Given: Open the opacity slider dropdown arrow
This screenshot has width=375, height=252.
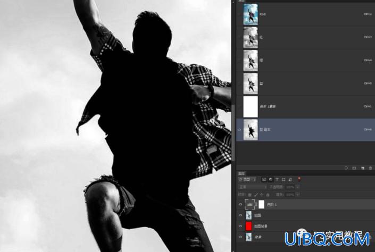Looking at the screenshot, I should coord(298,187).
